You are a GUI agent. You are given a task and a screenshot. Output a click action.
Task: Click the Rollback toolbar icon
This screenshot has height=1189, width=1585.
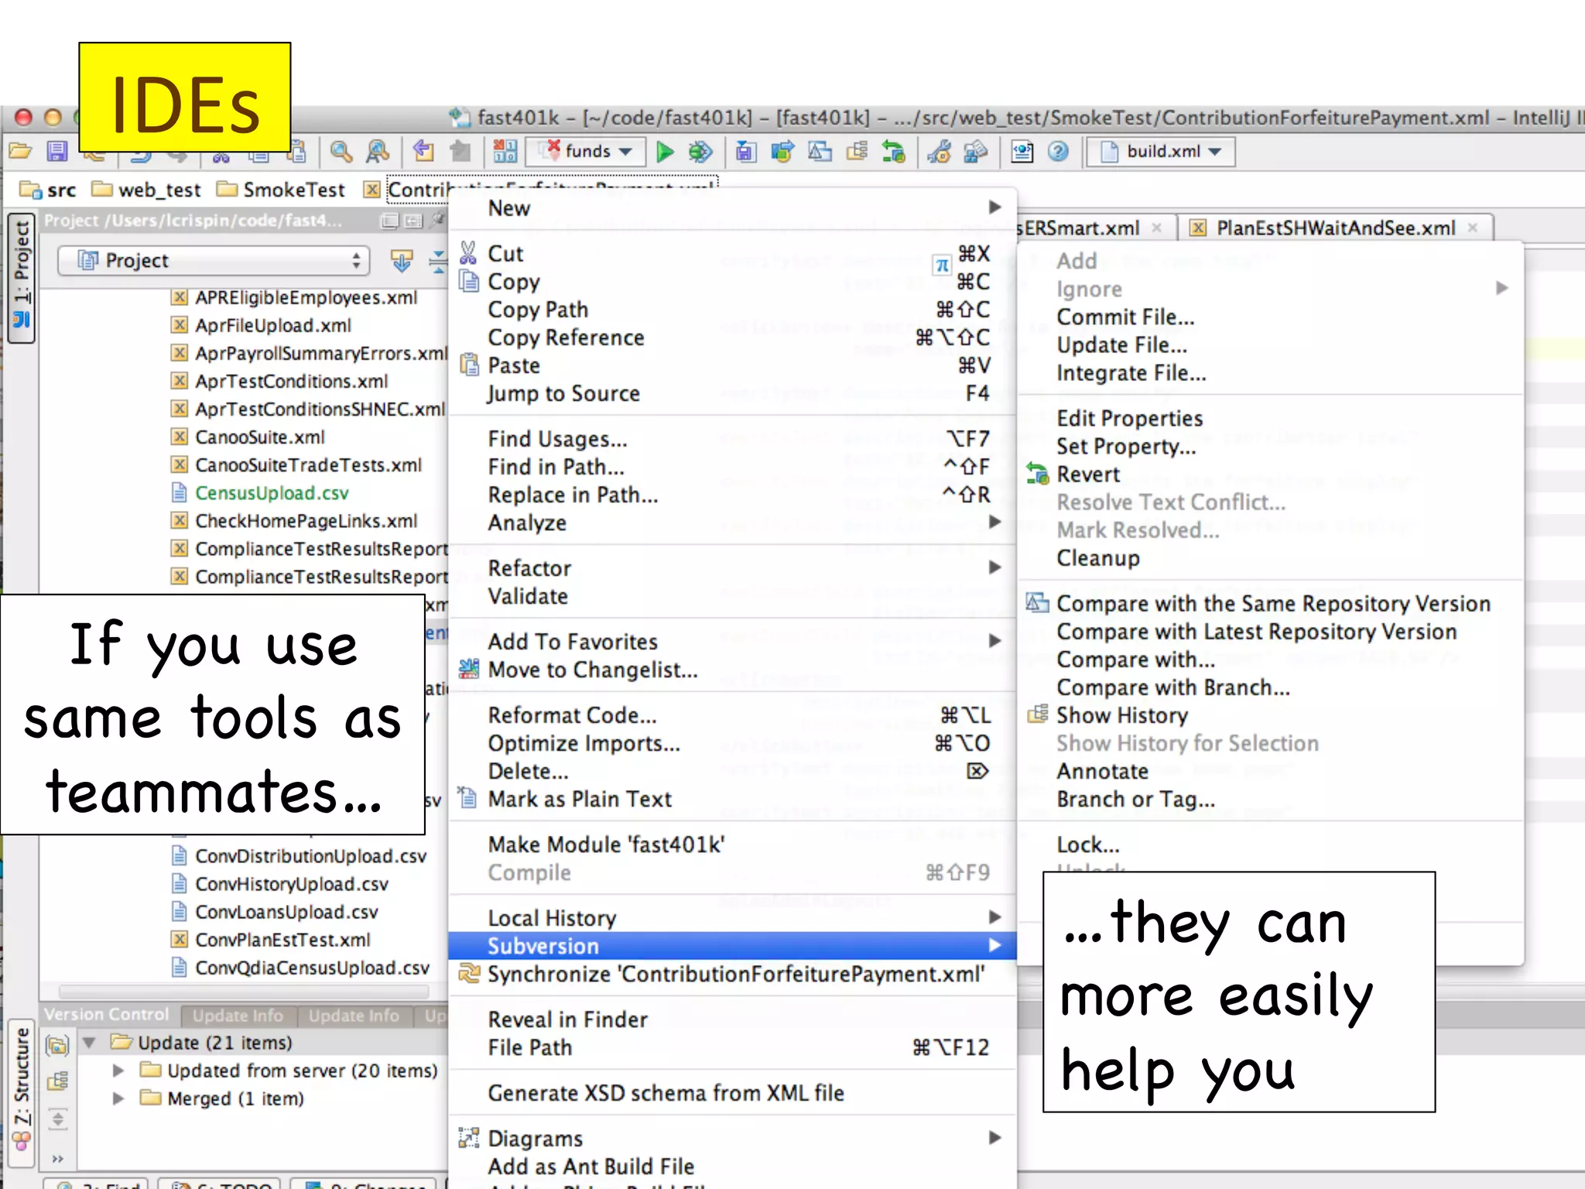894,151
